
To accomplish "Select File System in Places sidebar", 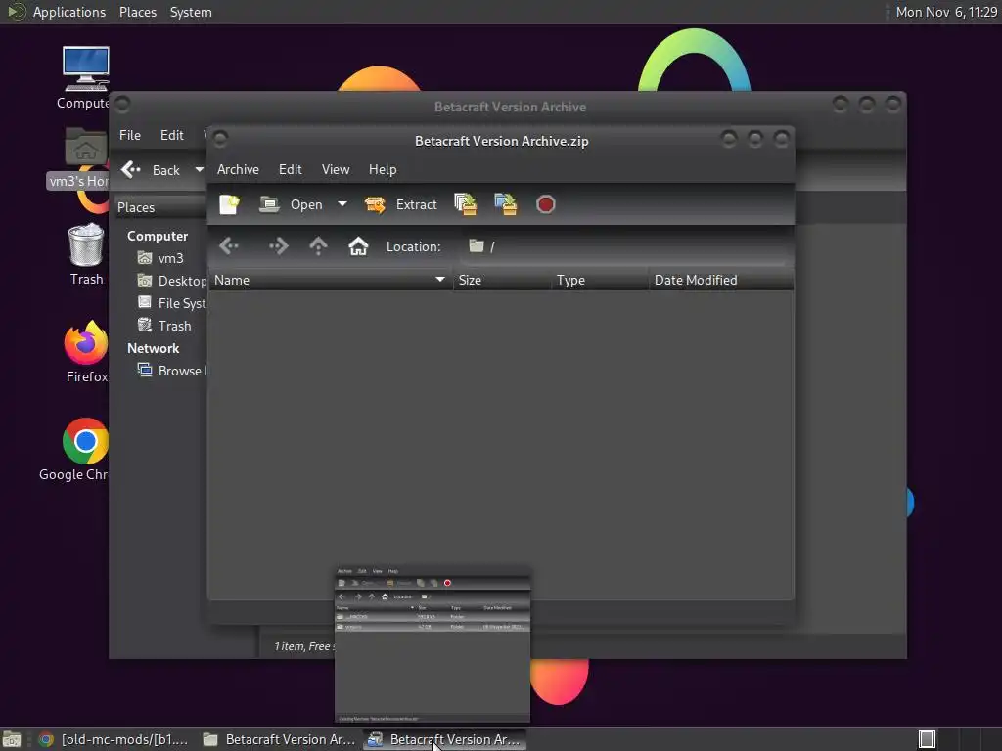I will [x=171, y=303].
